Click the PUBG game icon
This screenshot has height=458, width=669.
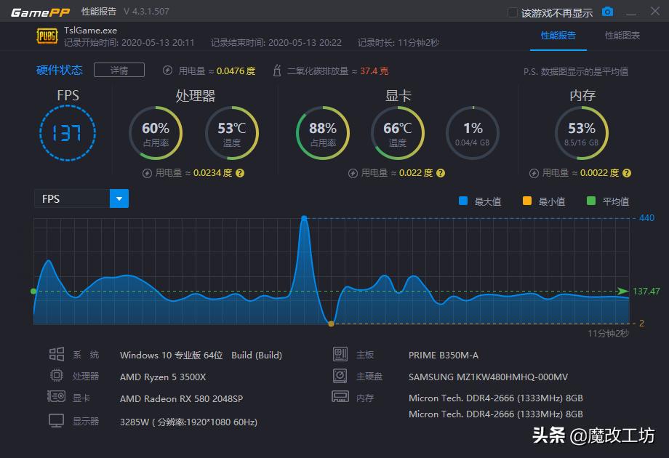pos(47,36)
